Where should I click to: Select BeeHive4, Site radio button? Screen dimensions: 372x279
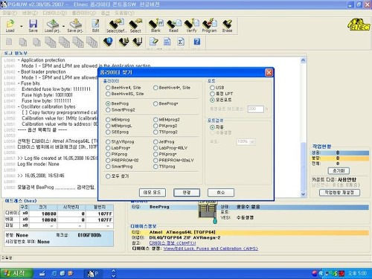pyautogui.click(x=108, y=88)
